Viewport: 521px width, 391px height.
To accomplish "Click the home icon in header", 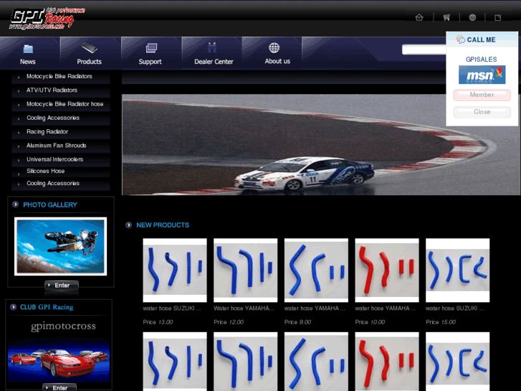I will (419, 17).
